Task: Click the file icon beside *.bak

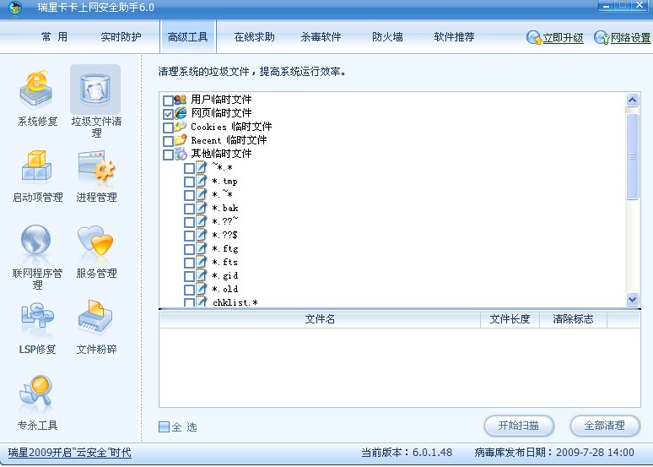Action: tap(201, 208)
